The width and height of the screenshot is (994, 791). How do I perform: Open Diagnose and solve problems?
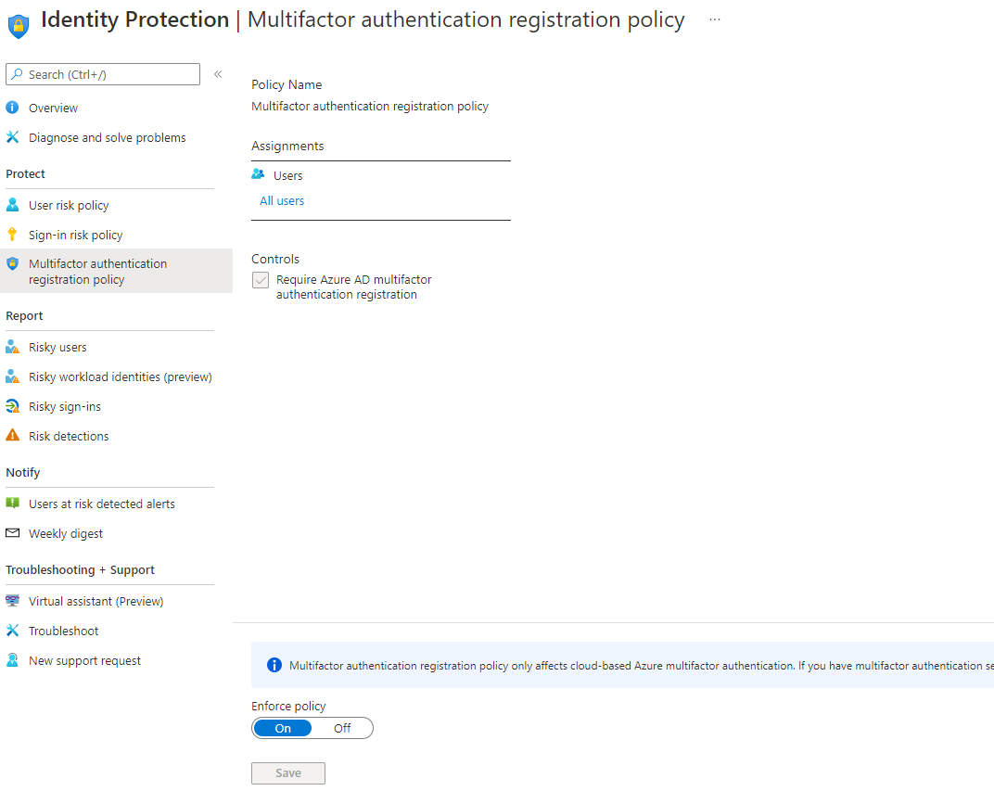pos(108,137)
